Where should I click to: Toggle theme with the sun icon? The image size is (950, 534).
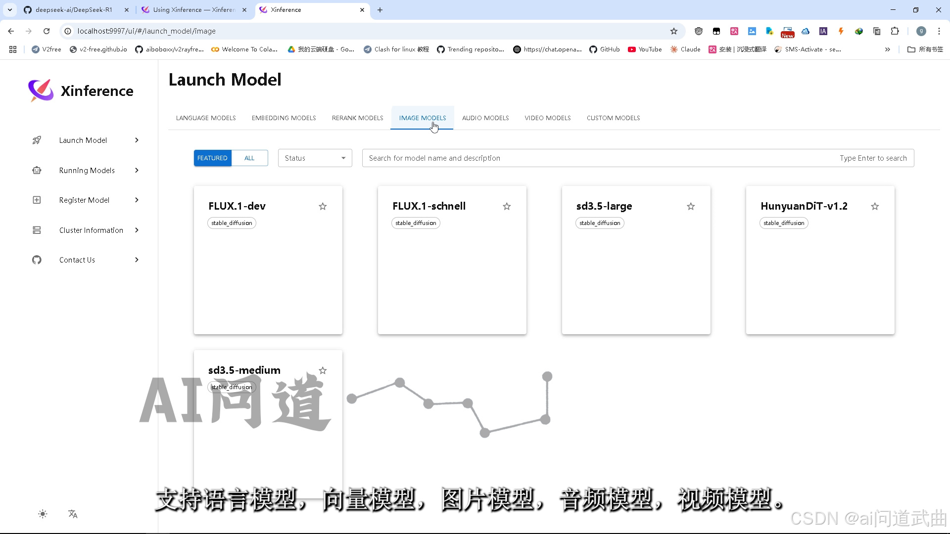pyautogui.click(x=43, y=514)
